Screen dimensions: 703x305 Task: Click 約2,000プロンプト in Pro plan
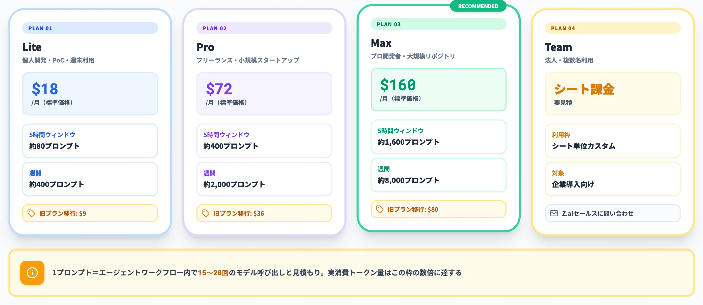(x=234, y=184)
